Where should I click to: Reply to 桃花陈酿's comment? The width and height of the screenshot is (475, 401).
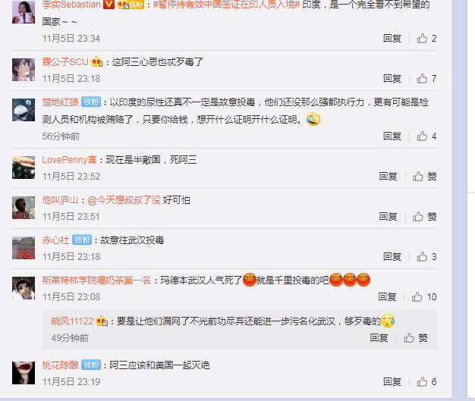coord(392,381)
